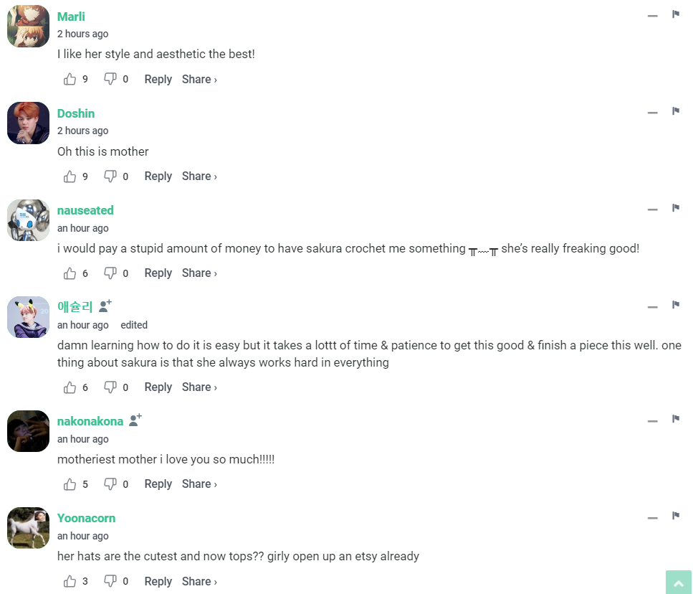Click follow icon beside 애슐리
This screenshot has height=594, width=693.
105,306
